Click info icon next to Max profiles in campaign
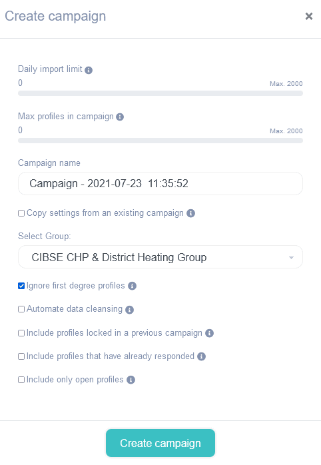 (x=120, y=117)
